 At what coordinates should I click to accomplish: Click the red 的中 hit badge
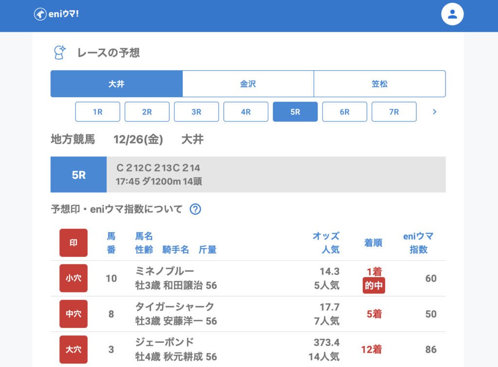[x=373, y=286]
